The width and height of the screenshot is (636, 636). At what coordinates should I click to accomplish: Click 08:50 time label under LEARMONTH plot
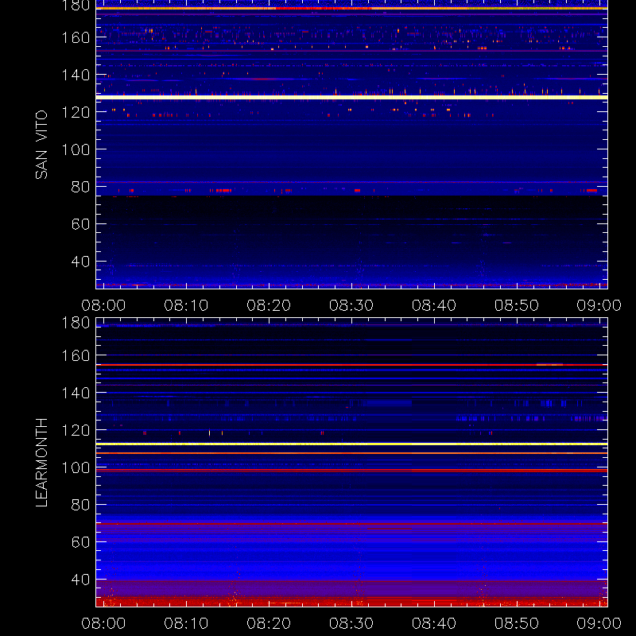(x=516, y=623)
